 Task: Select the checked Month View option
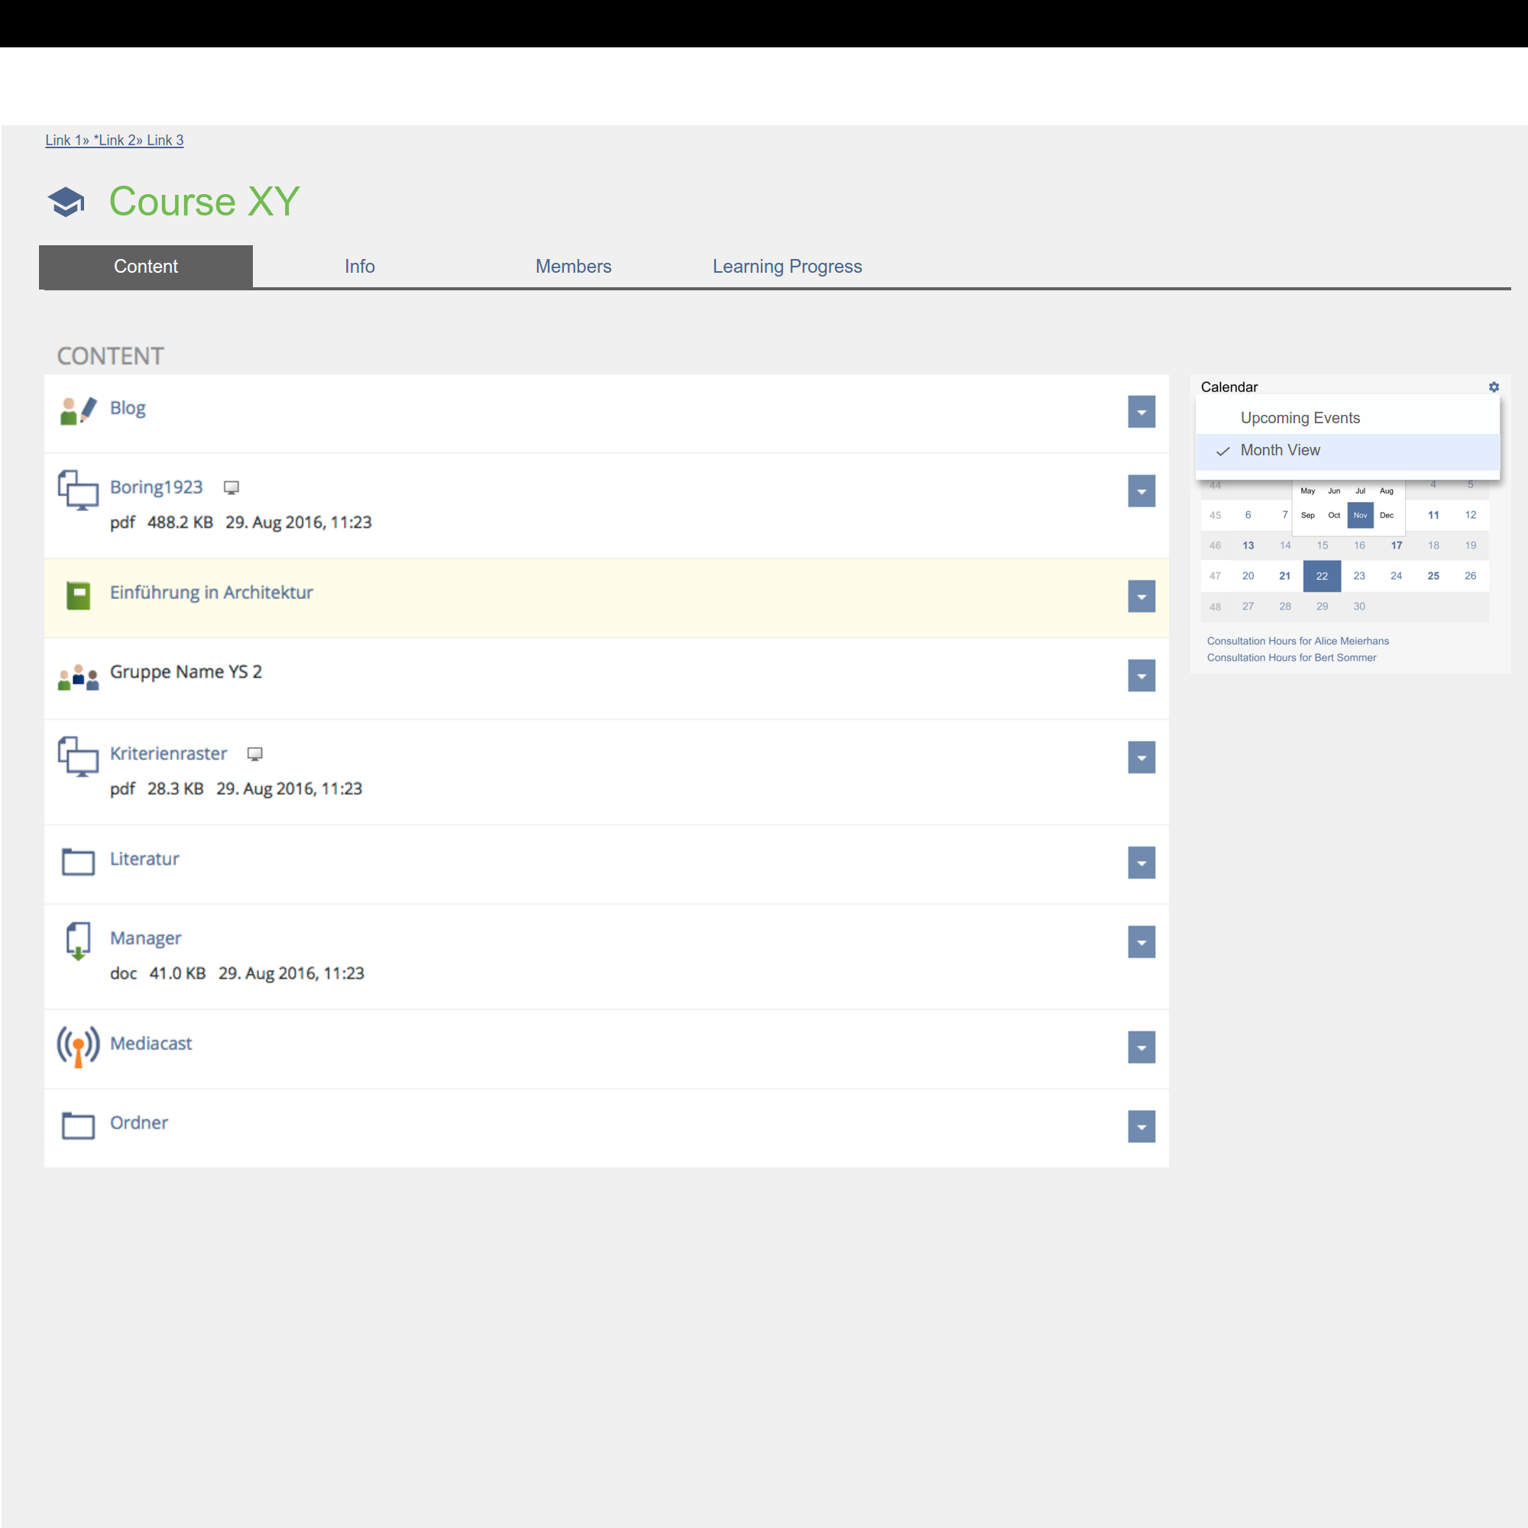pyautogui.click(x=1279, y=451)
